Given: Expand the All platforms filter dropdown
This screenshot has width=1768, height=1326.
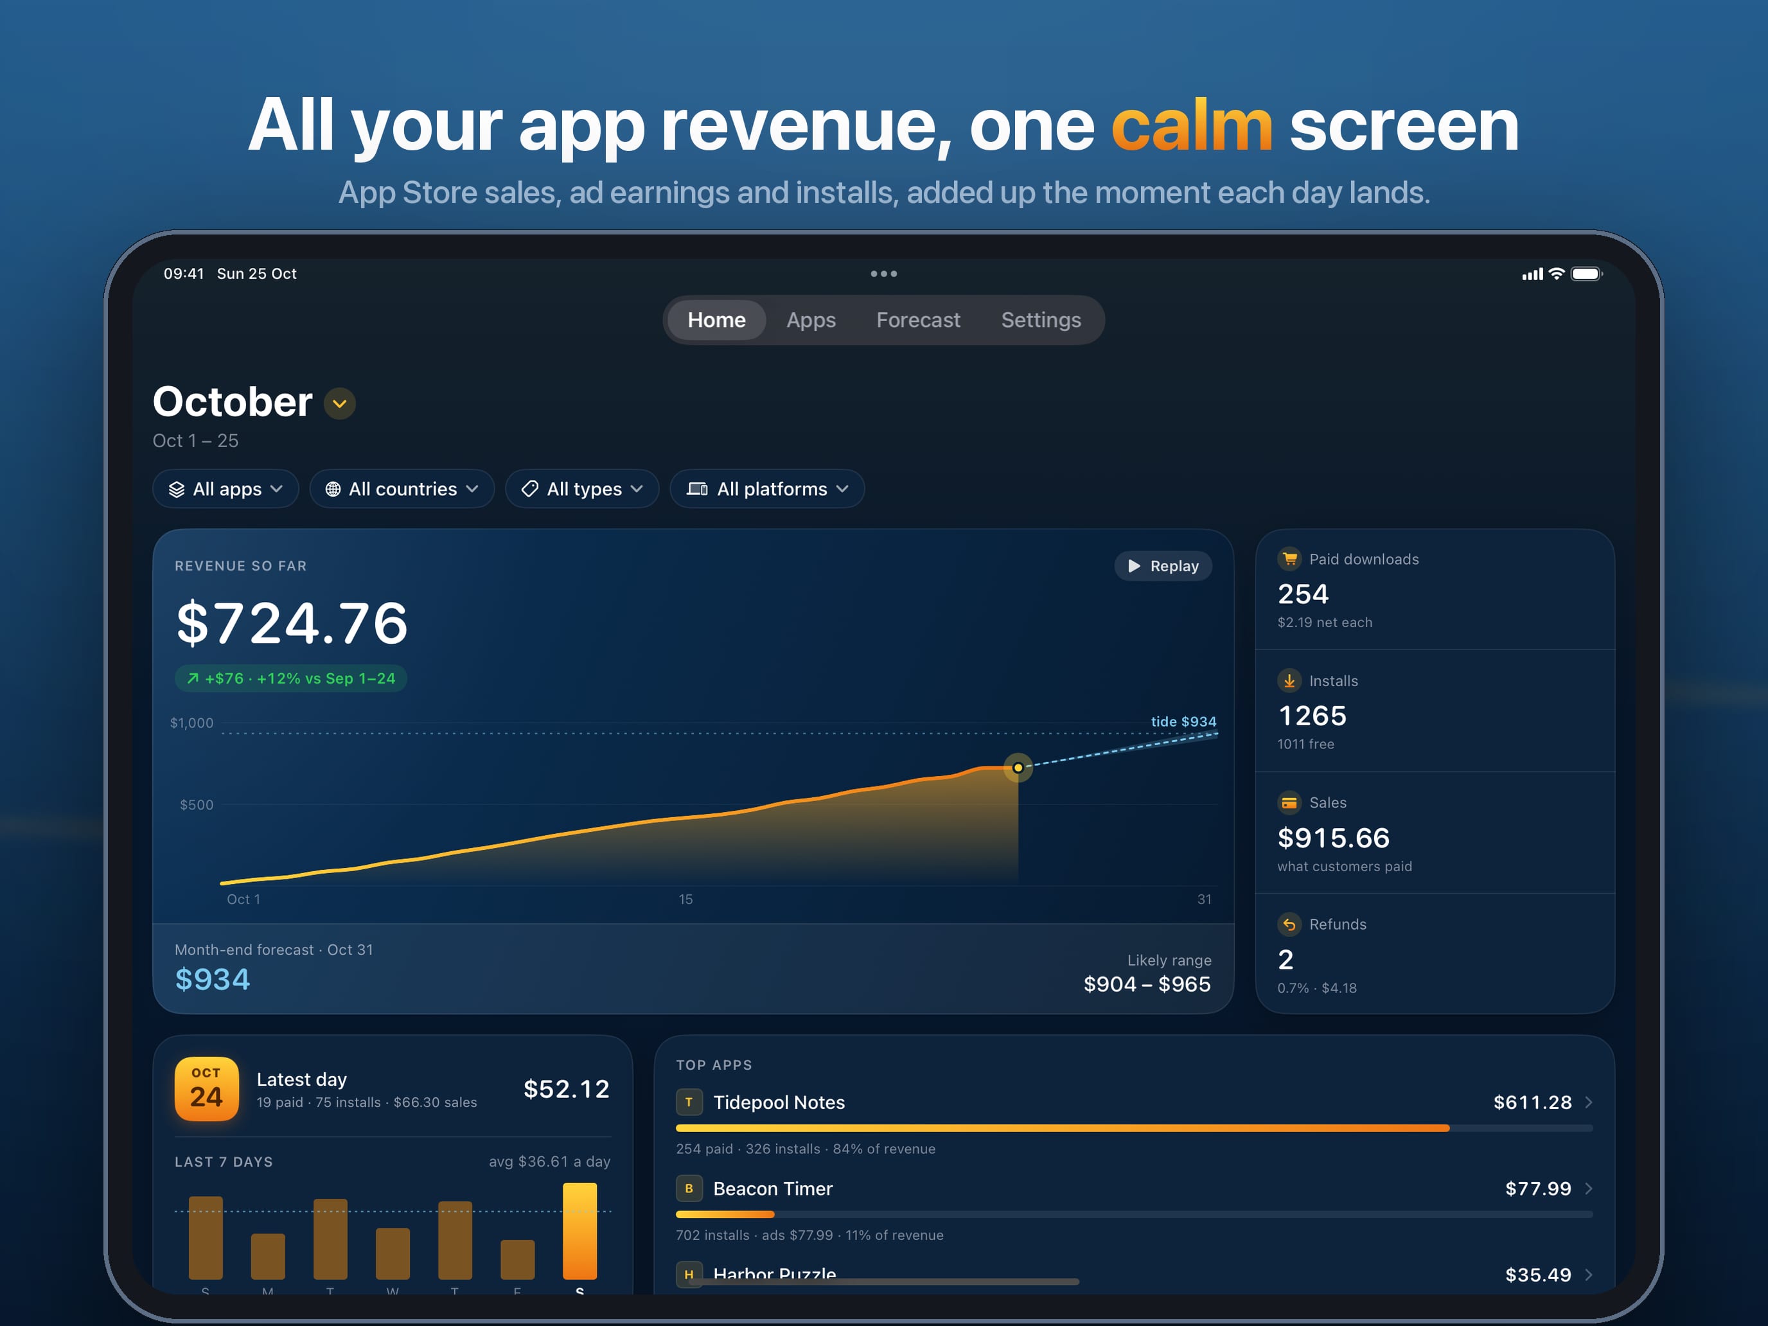Looking at the screenshot, I should (767, 489).
